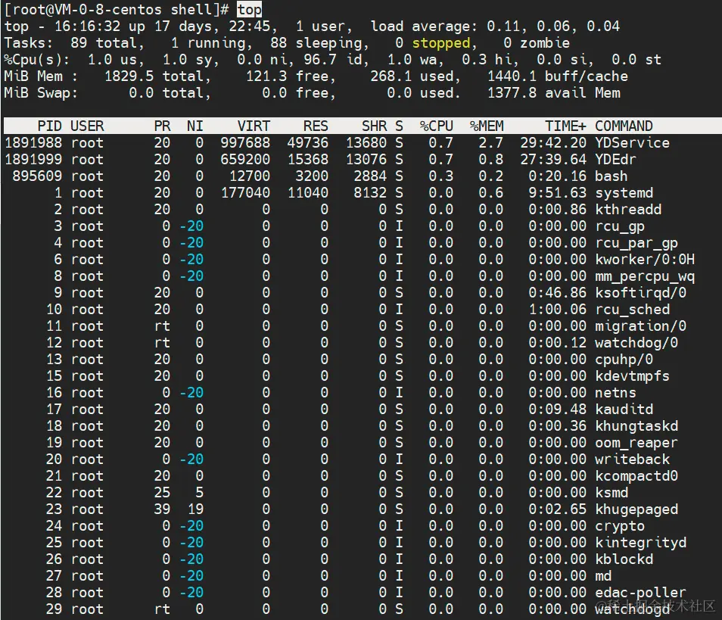Select the YDEdr process name
Image resolution: width=722 pixels, height=620 pixels.
[x=615, y=160]
